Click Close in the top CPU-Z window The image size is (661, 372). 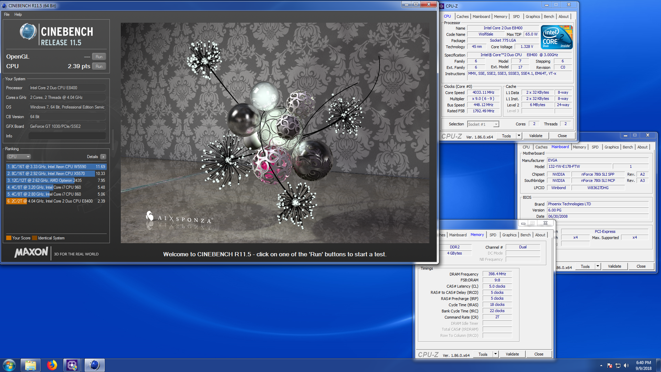pos(562,136)
